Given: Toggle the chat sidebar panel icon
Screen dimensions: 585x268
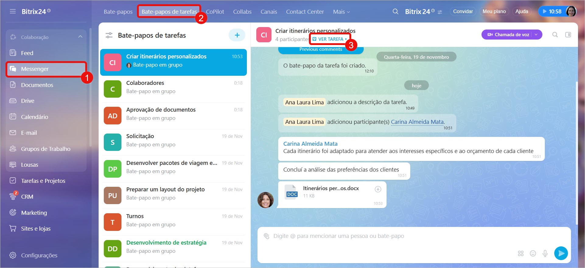Looking at the screenshot, I should [568, 35].
